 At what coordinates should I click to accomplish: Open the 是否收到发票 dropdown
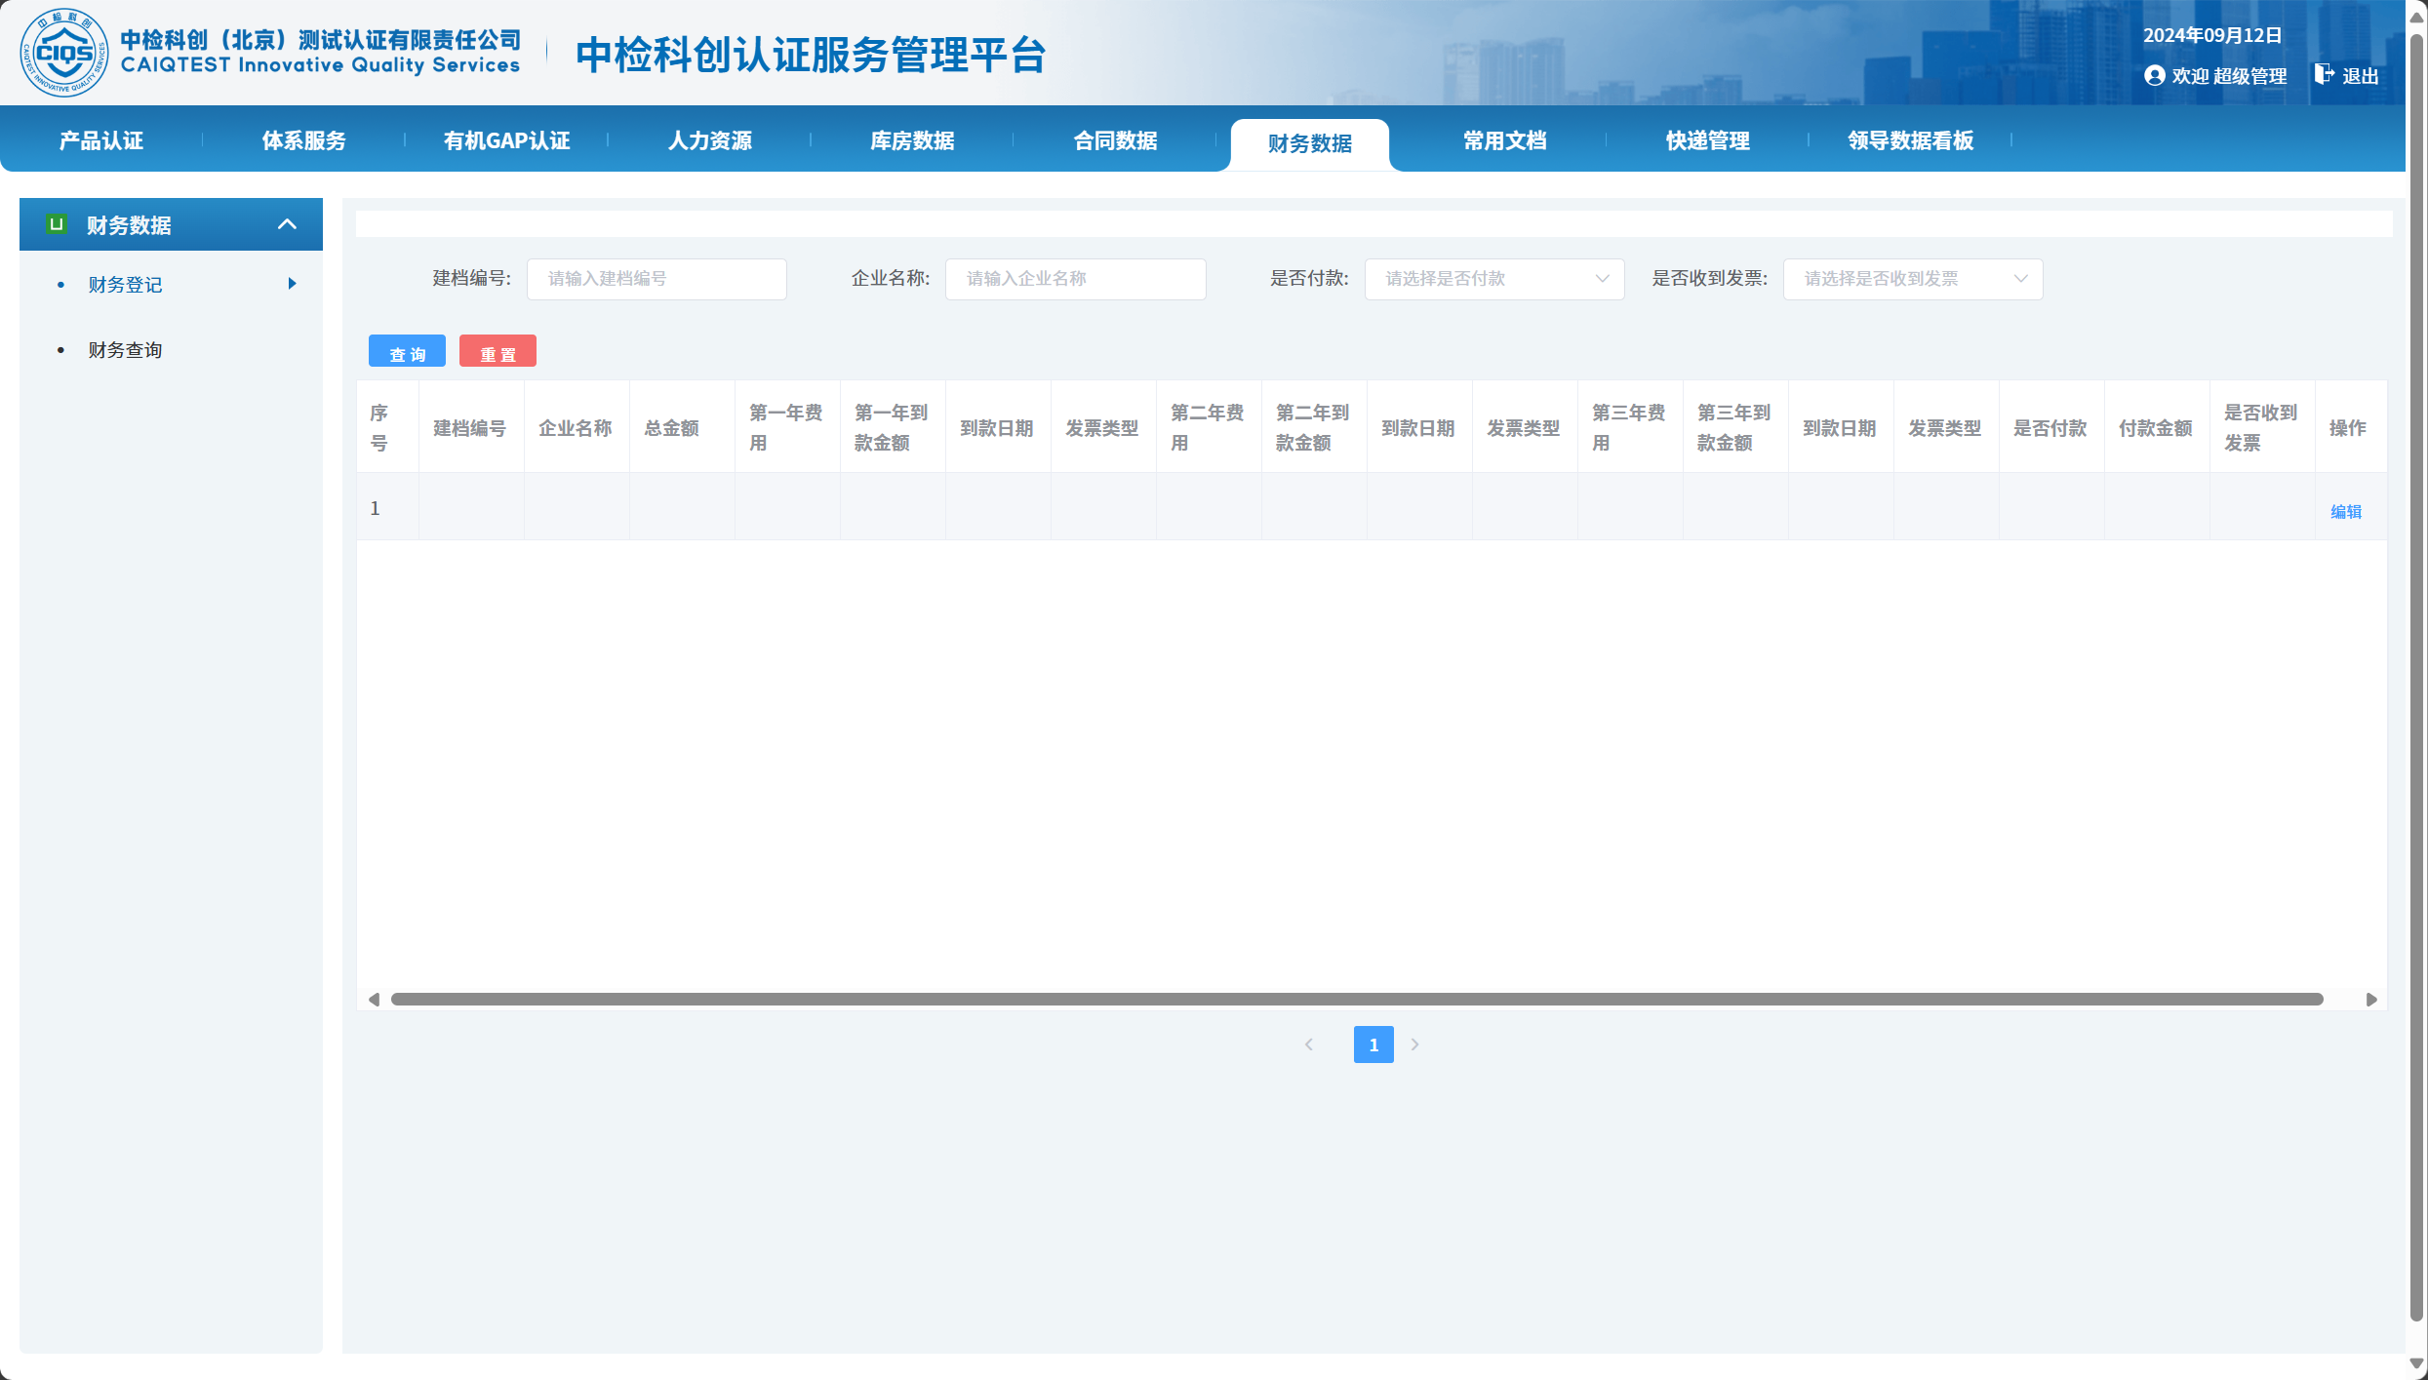pyautogui.click(x=1912, y=279)
